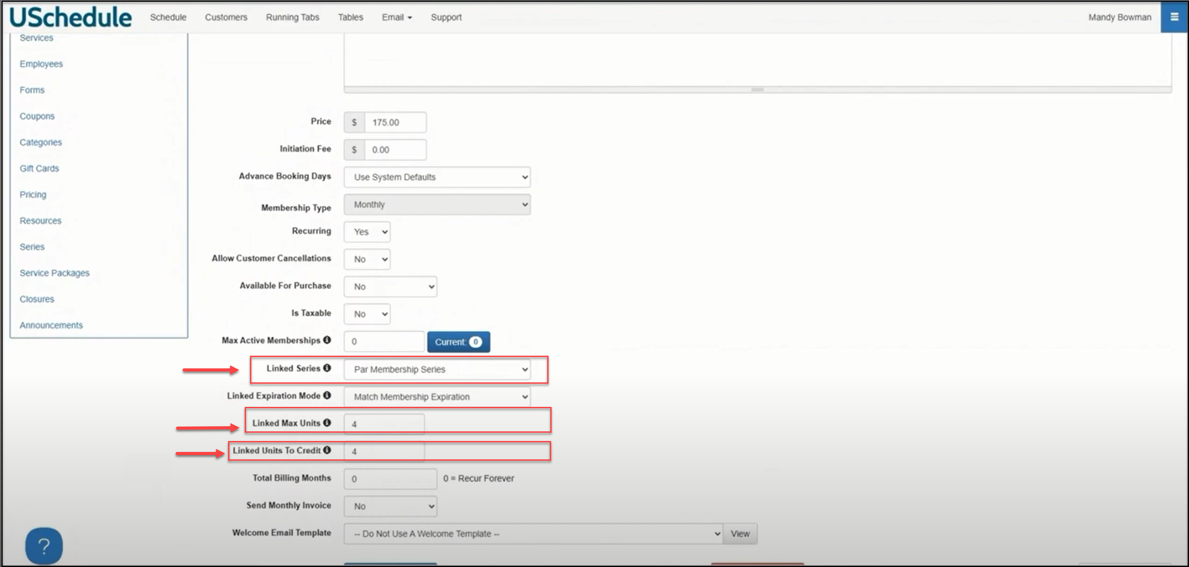Click info icon next to Max Active Memberships
1189x567 pixels.
[327, 340]
